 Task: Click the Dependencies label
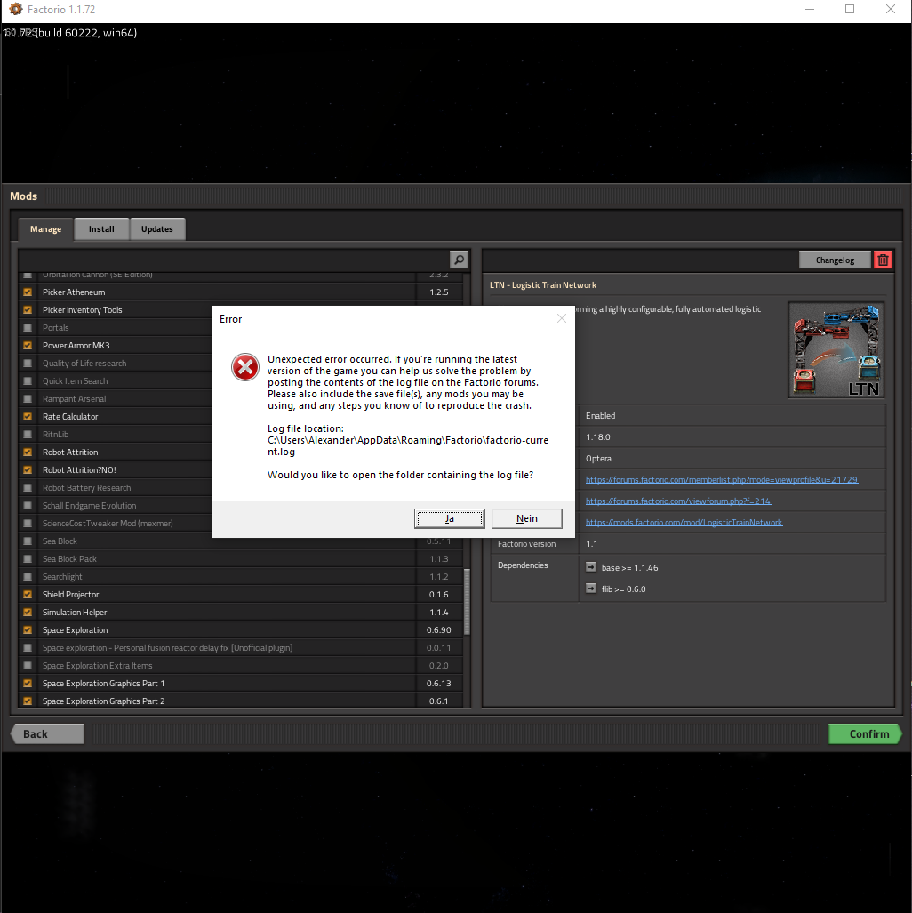523,565
